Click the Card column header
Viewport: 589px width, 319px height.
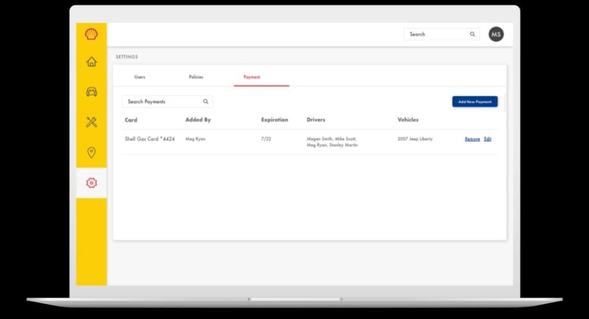(131, 120)
